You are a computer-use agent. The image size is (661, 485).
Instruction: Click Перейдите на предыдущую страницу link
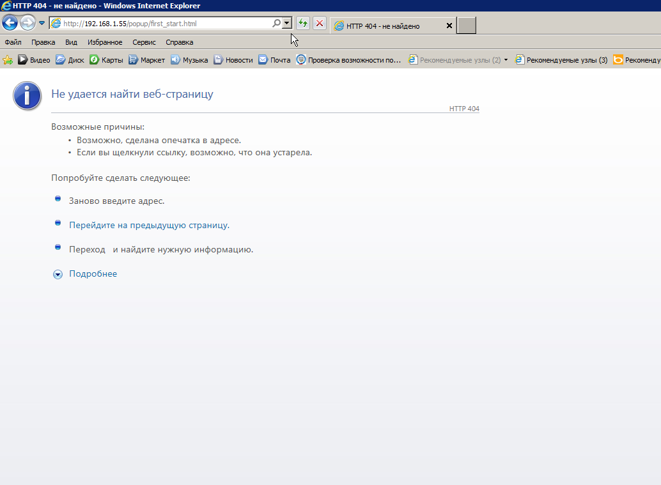[x=149, y=225]
